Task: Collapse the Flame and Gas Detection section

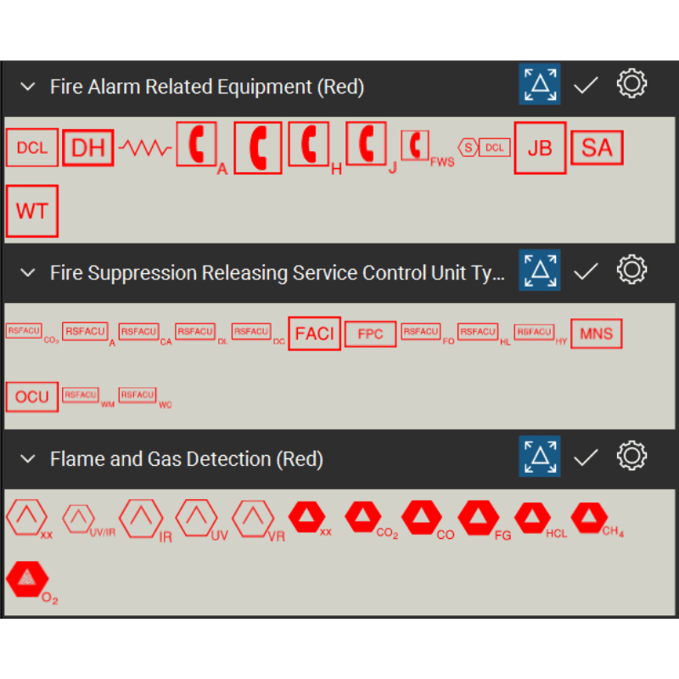Action: click(28, 459)
